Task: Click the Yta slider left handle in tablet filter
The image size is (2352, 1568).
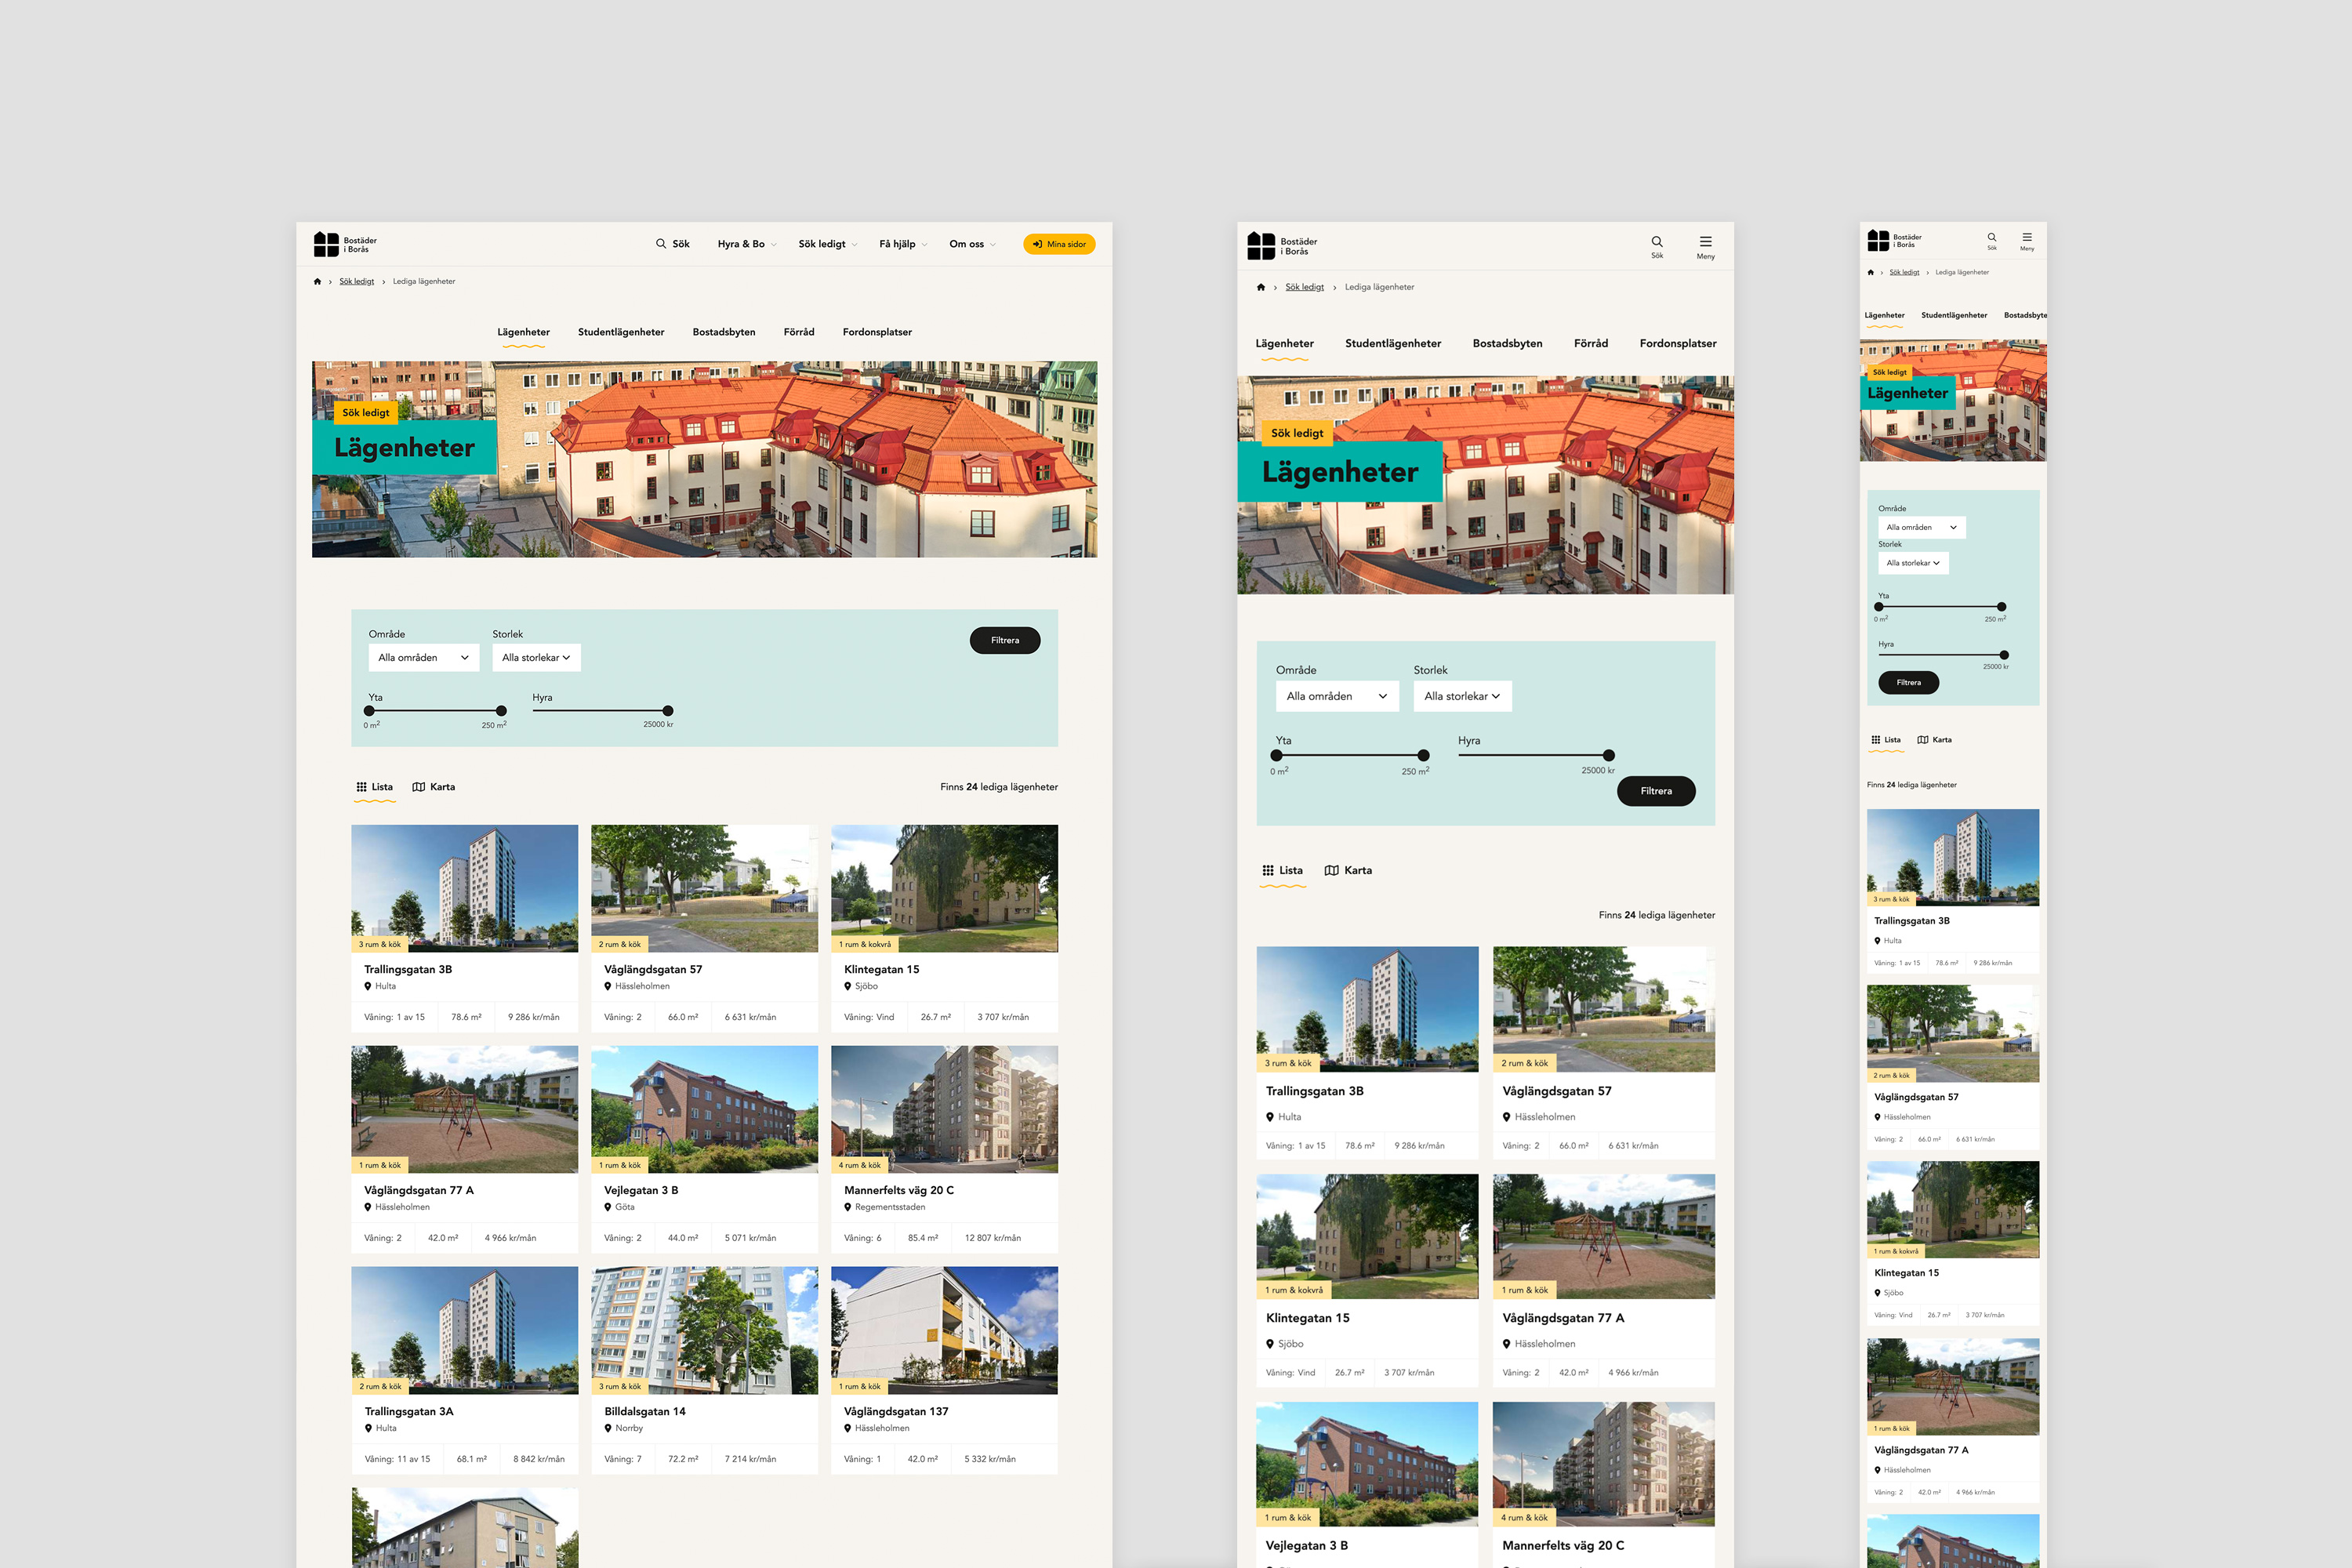Action: [x=1277, y=756]
